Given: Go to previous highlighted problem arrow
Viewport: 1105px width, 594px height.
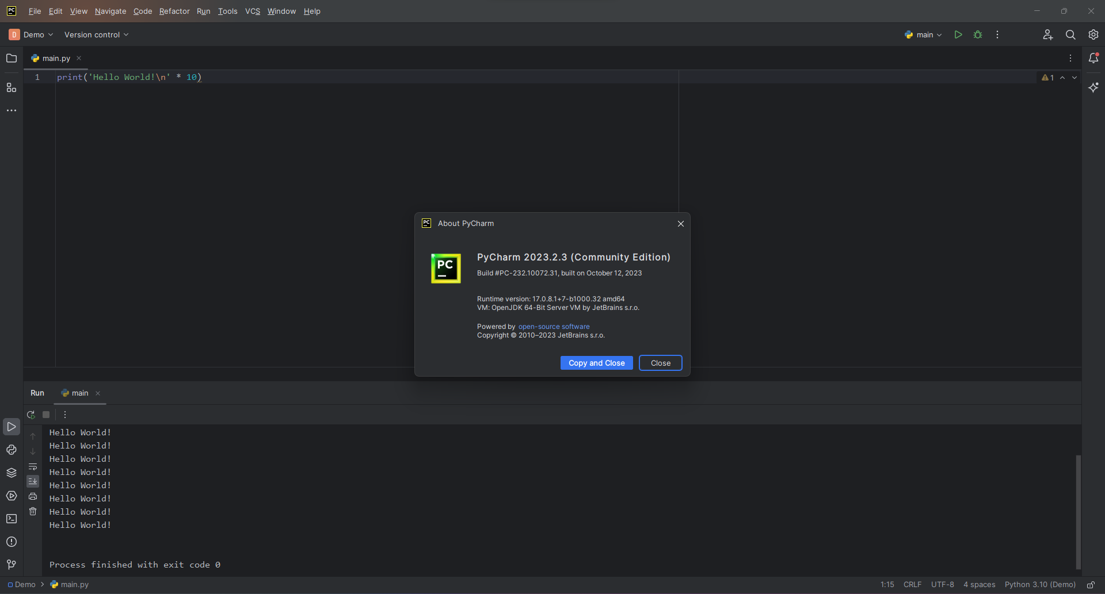Looking at the screenshot, I should click(1062, 78).
